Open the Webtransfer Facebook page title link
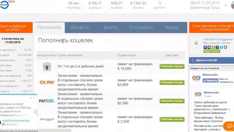Screen dimensions: 234x132 tap(210, 75)
